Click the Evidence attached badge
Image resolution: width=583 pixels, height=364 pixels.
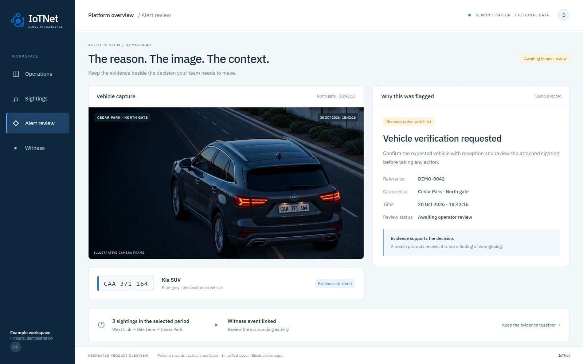click(x=335, y=284)
